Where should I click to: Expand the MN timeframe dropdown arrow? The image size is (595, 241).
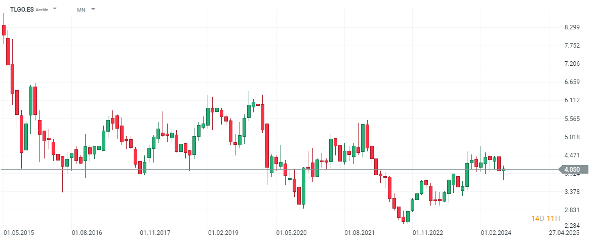(x=93, y=9)
